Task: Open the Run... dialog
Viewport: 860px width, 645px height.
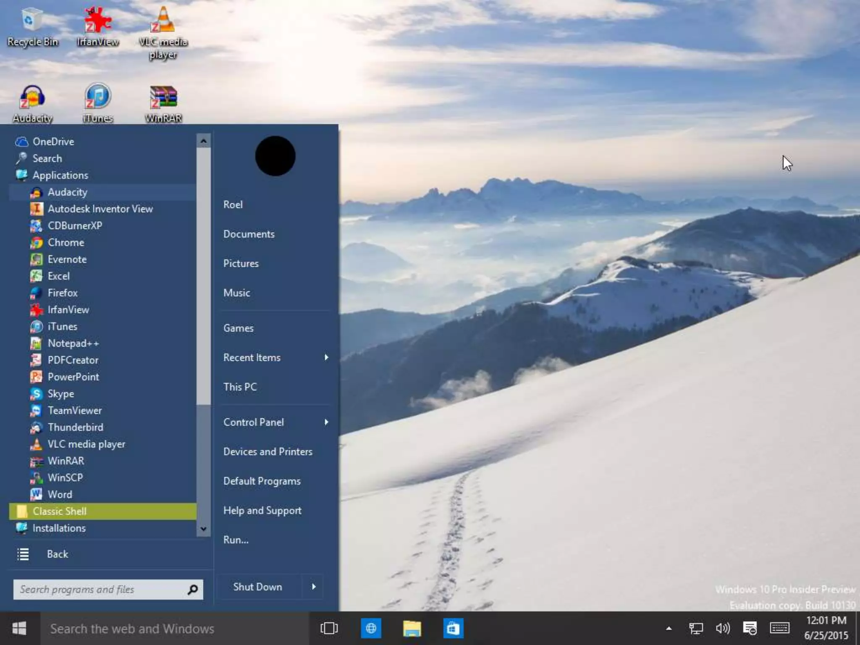Action: point(275,540)
